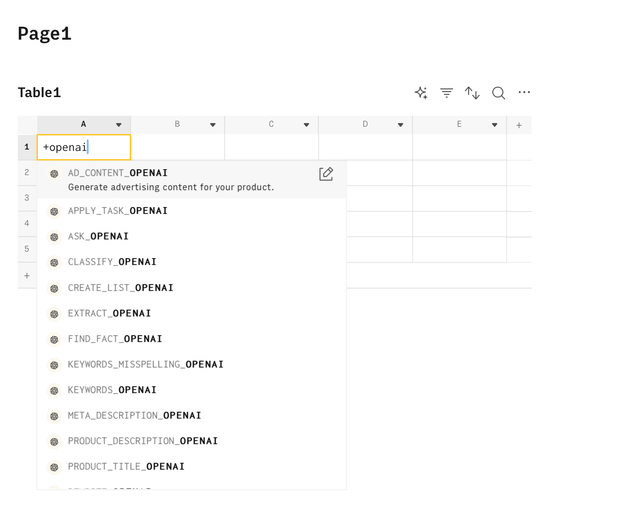The image size is (644, 517).
Task: Click the edit icon beside AD_CONTENT_OPENAI
Action: click(x=326, y=174)
